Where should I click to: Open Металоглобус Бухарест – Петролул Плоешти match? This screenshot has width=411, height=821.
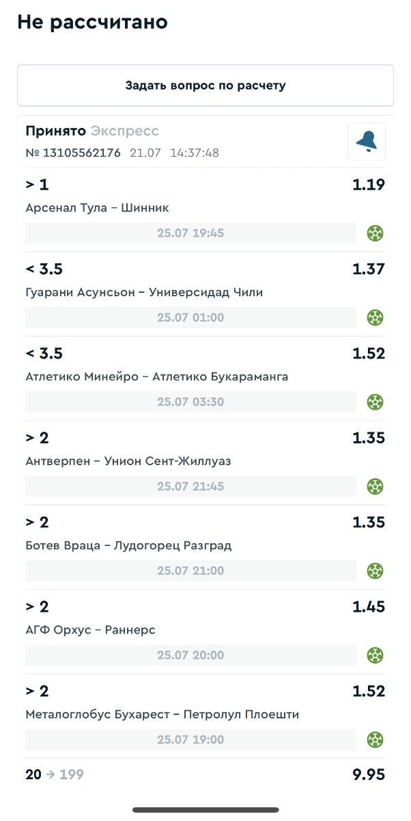tap(162, 714)
